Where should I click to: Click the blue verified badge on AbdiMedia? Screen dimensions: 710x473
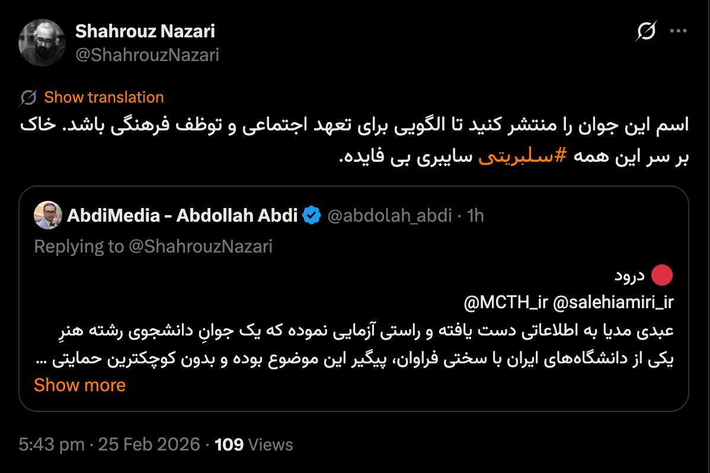(312, 215)
